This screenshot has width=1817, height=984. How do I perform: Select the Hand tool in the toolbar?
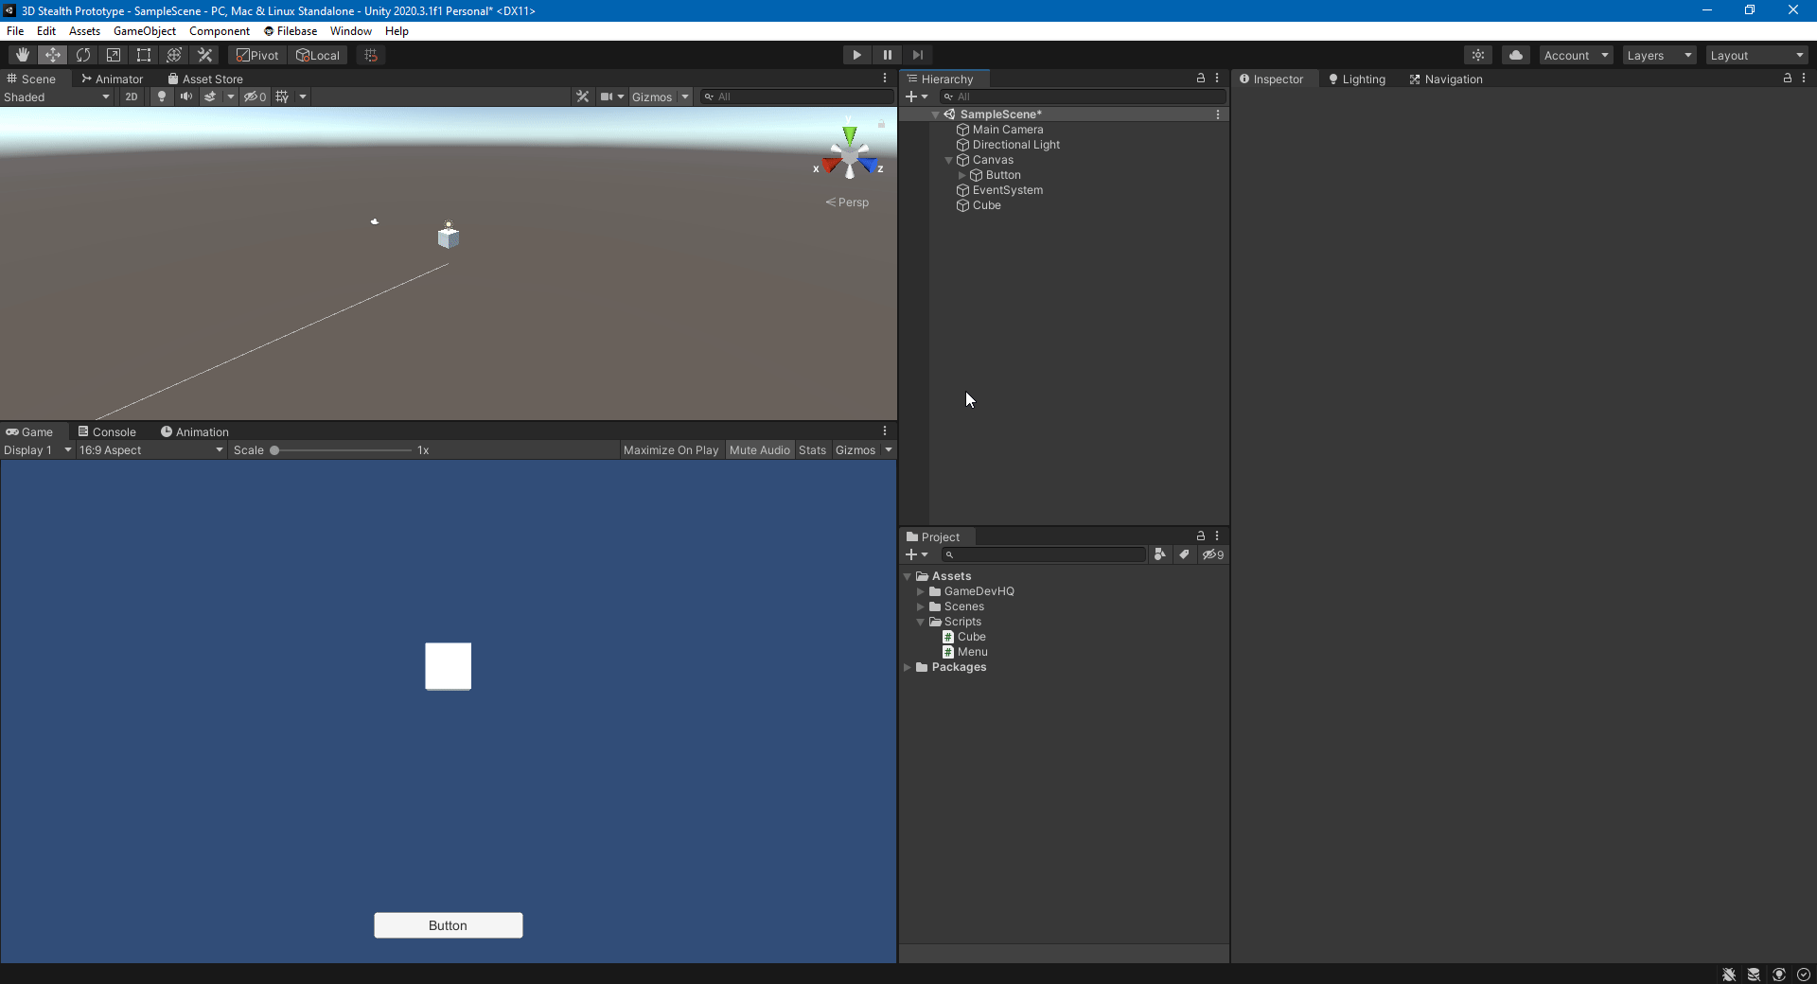tap(23, 55)
